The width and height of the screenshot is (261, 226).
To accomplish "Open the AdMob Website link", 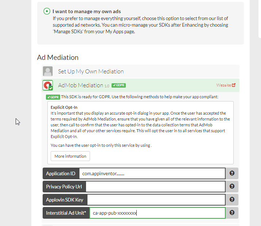I will pyautogui.click(x=223, y=85).
